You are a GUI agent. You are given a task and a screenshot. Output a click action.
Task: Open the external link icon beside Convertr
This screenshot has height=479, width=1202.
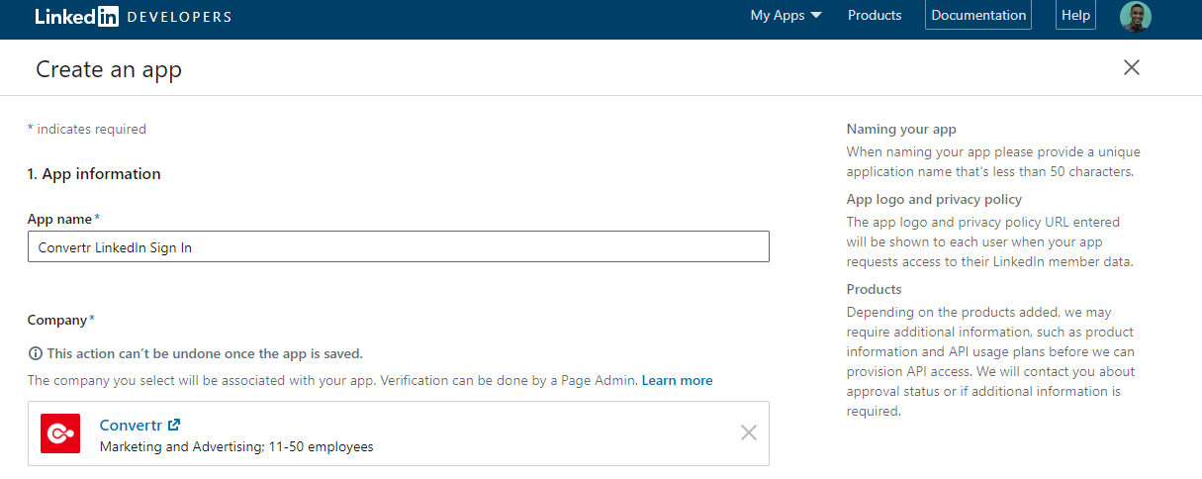coord(174,425)
